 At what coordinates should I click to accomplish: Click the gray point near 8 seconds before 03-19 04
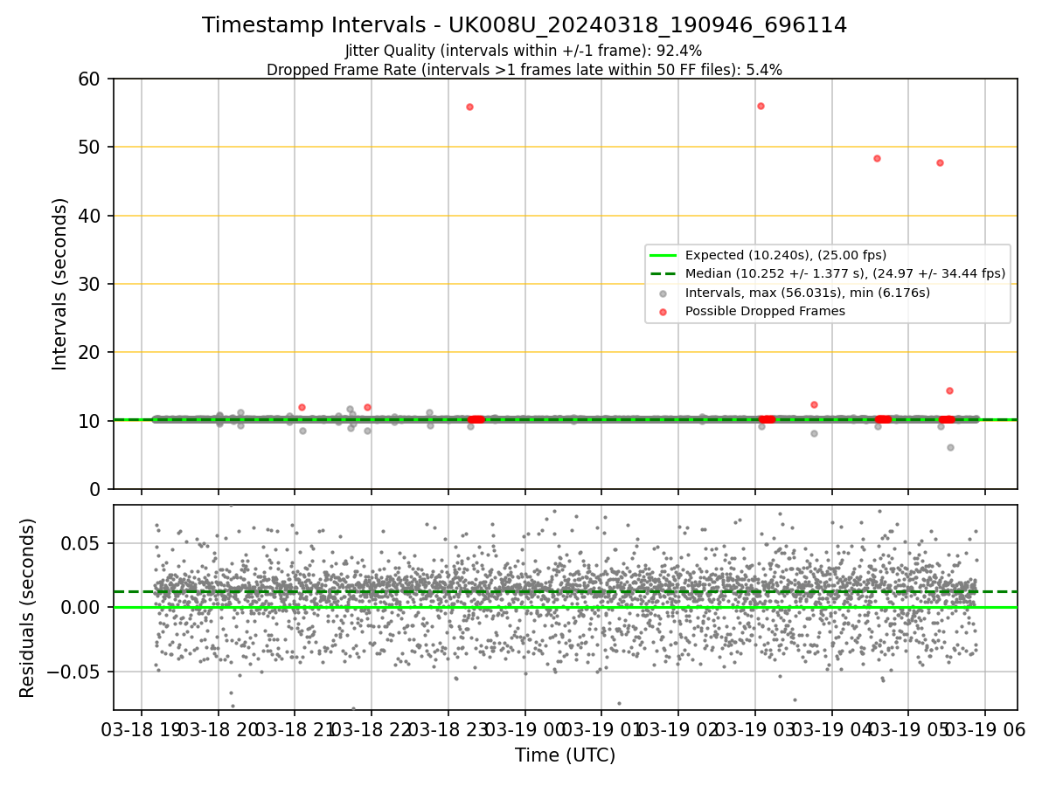814,433
